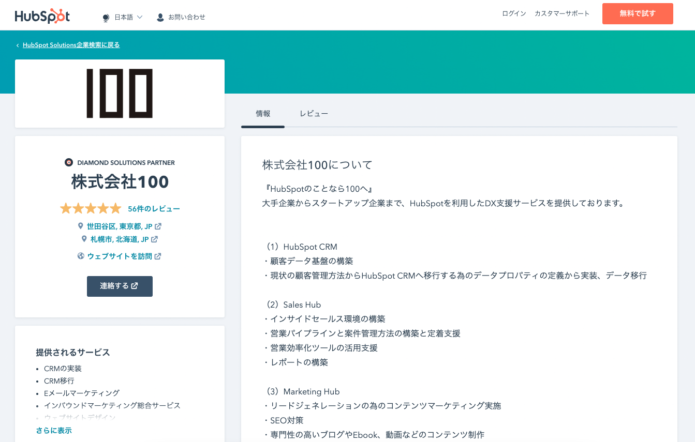Click the globe icon beside 日本語
Image resolution: width=695 pixels, height=442 pixels.
click(x=106, y=18)
